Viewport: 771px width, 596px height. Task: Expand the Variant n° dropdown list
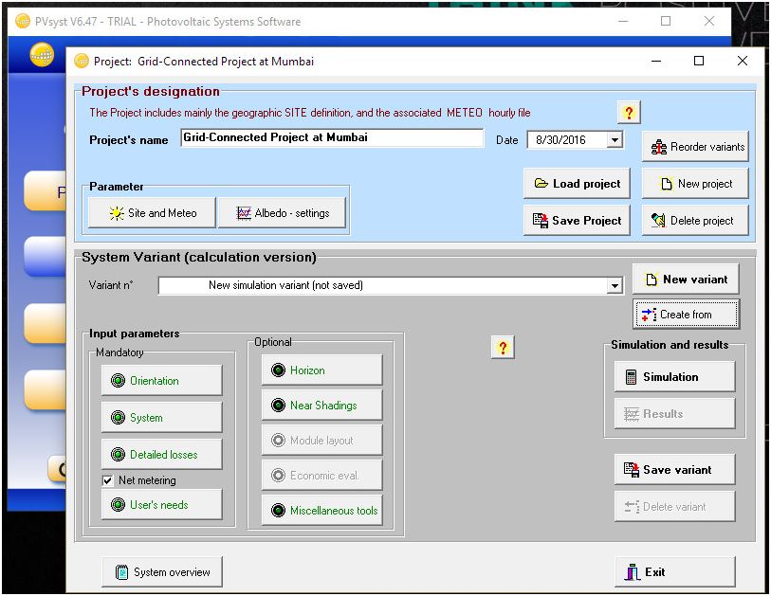[x=615, y=285]
